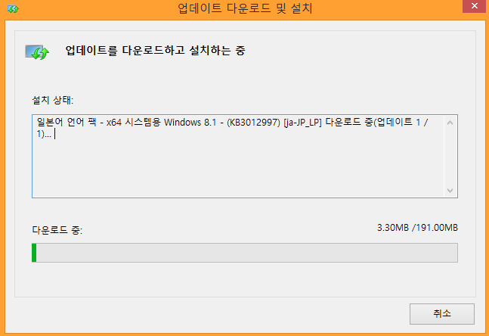Image resolution: width=489 pixels, height=336 pixels.
Task: Click the monitor update icon beside heading
Action: (37, 51)
